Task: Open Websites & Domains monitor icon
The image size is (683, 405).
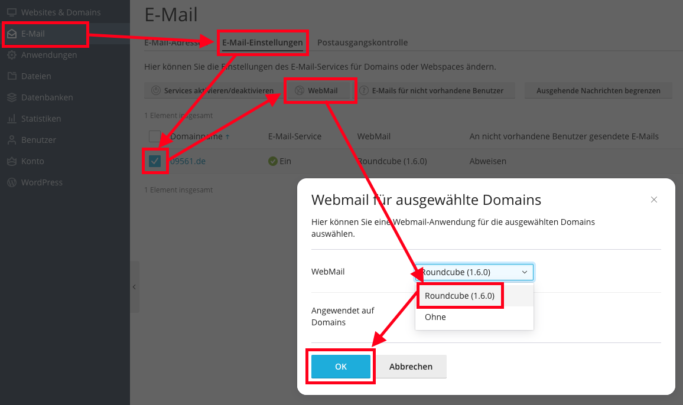Action: point(12,12)
